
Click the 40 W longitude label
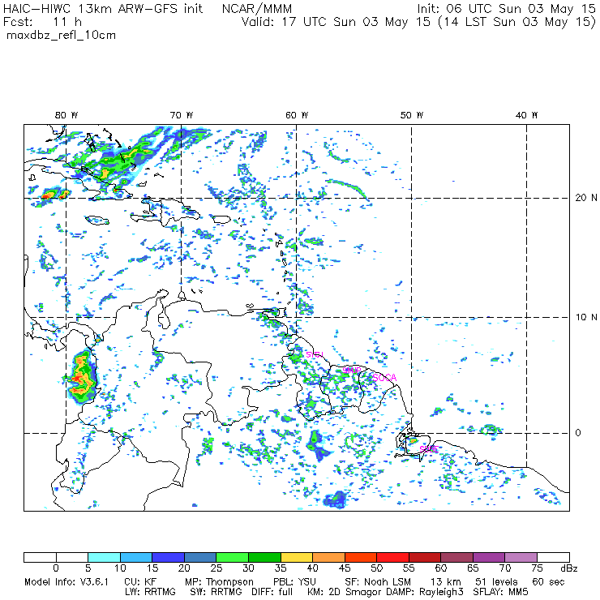point(526,115)
